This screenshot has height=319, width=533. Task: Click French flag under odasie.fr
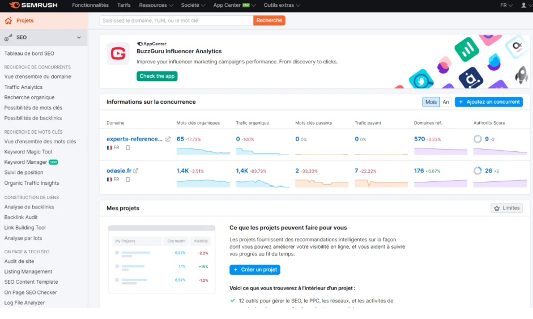point(109,179)
